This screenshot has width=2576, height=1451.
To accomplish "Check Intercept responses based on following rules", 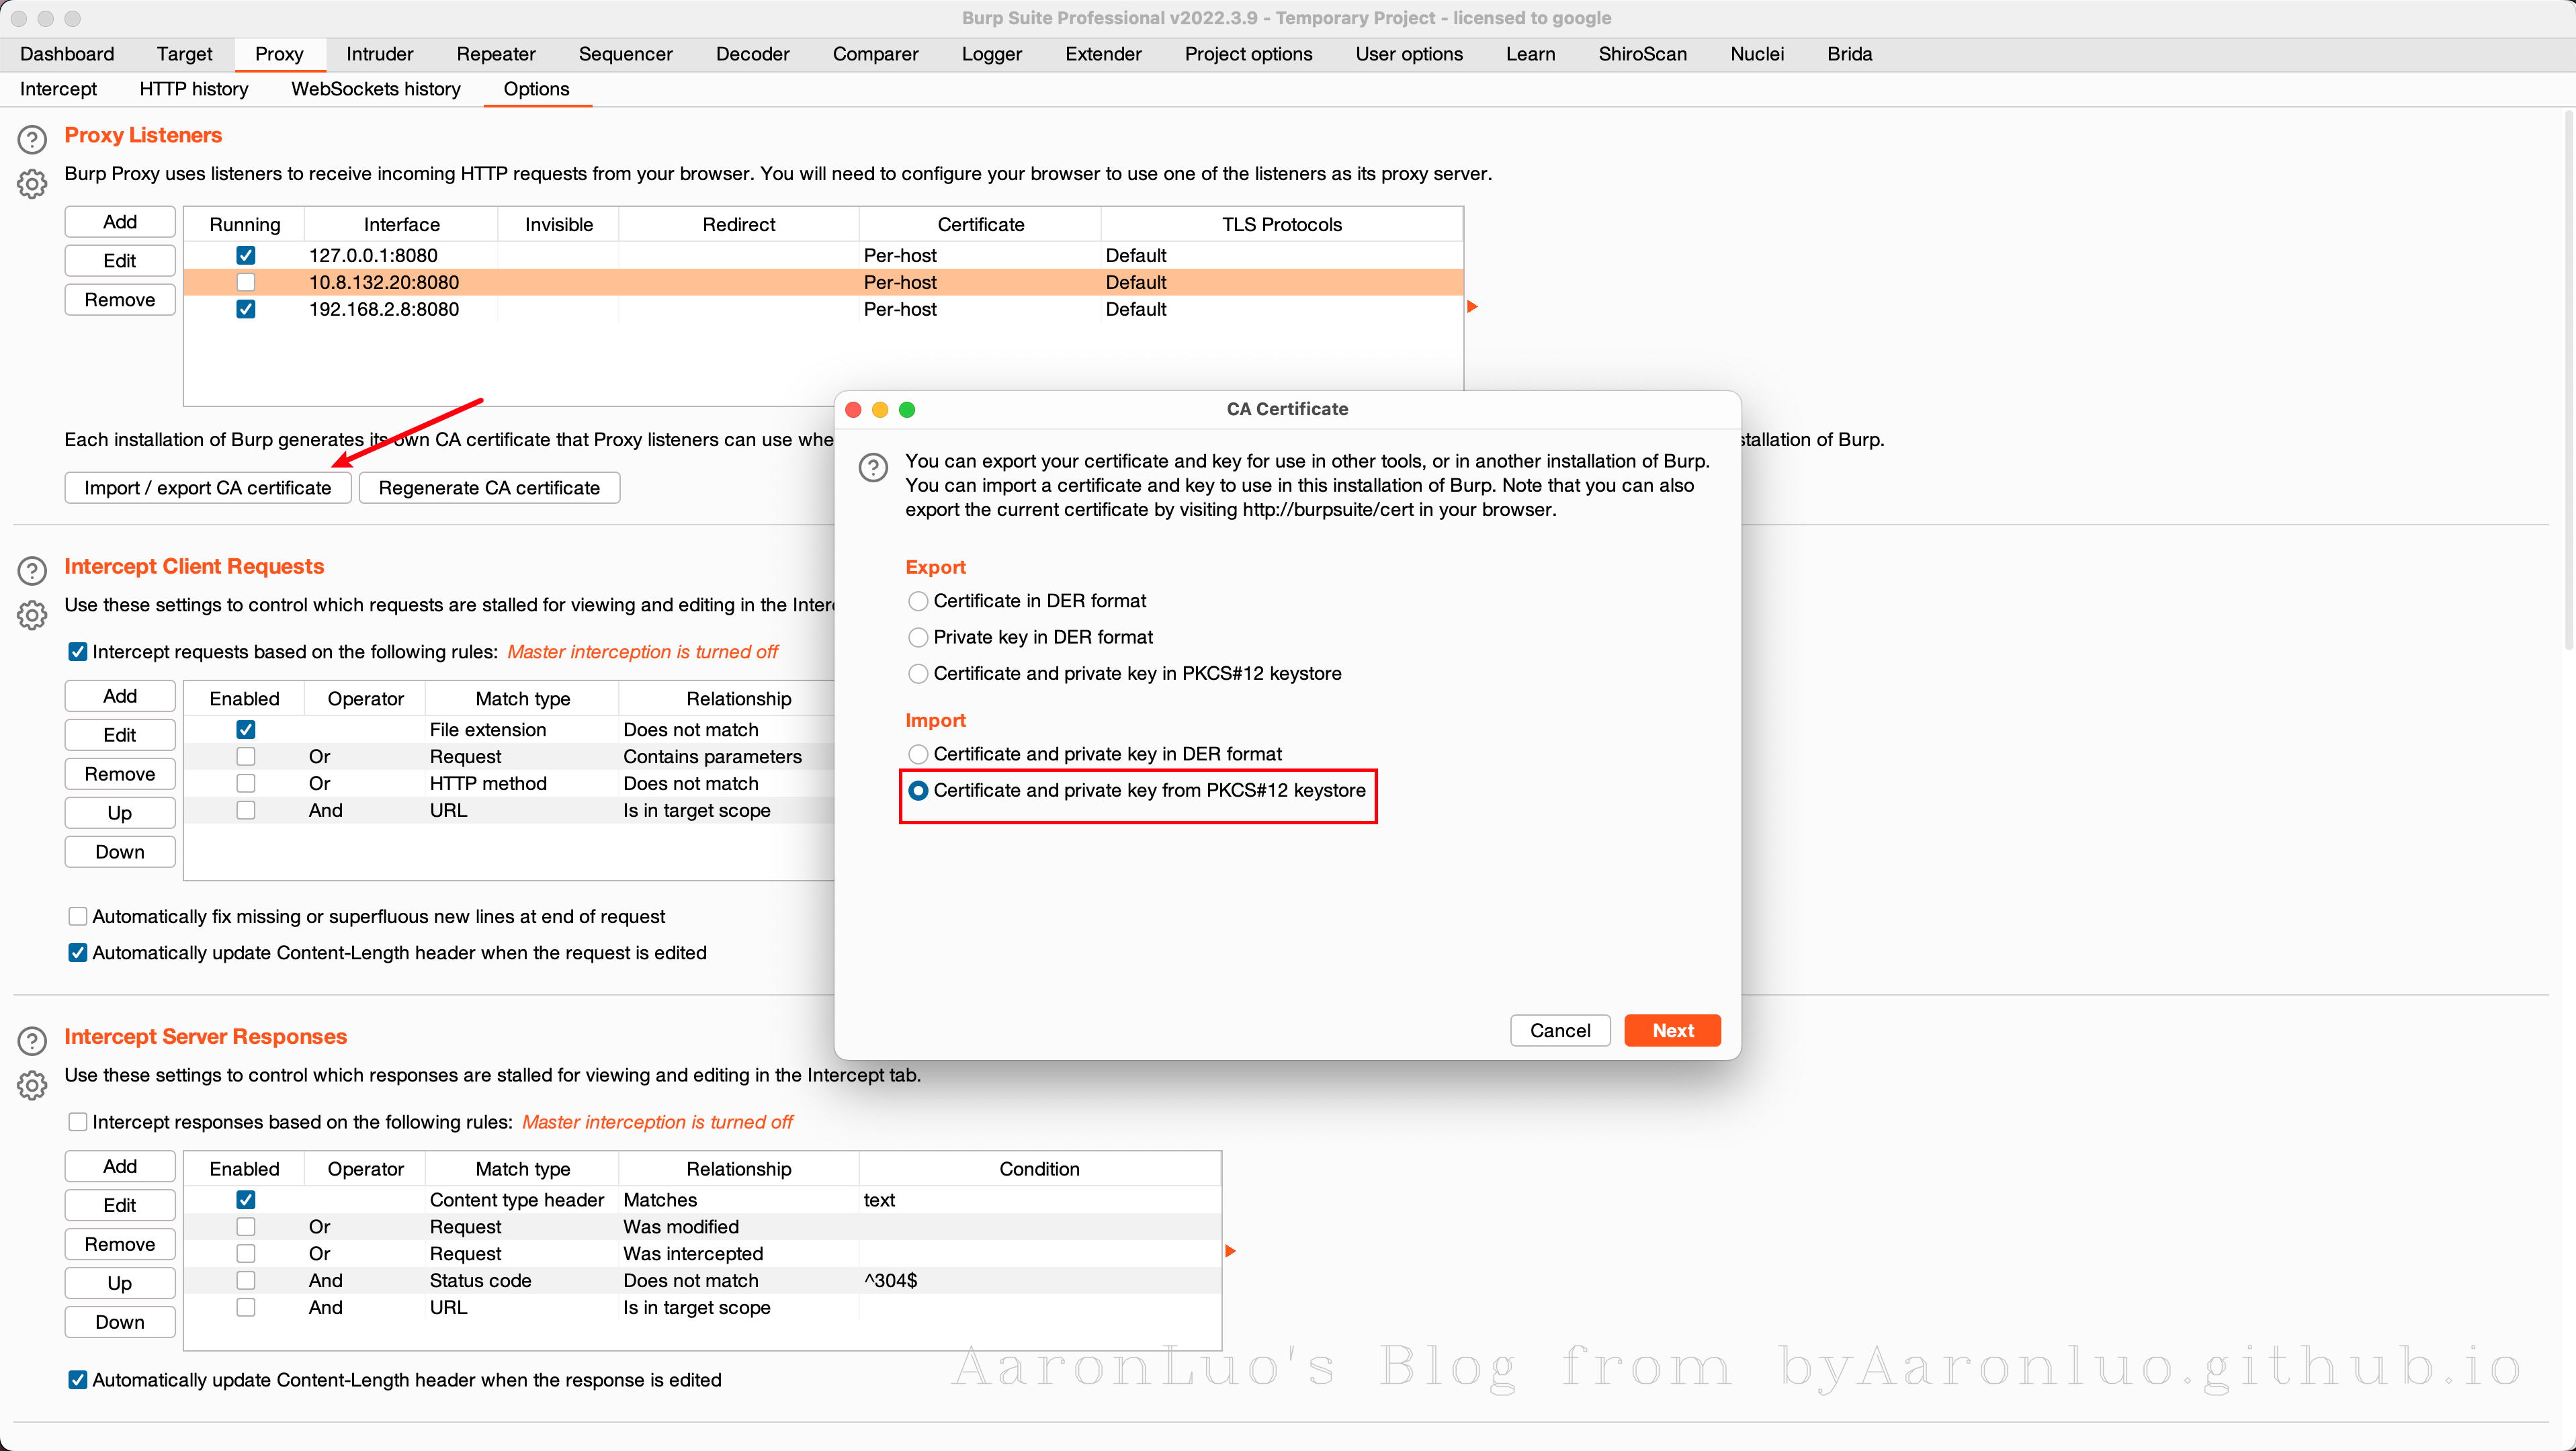I will pos(77,1122).
